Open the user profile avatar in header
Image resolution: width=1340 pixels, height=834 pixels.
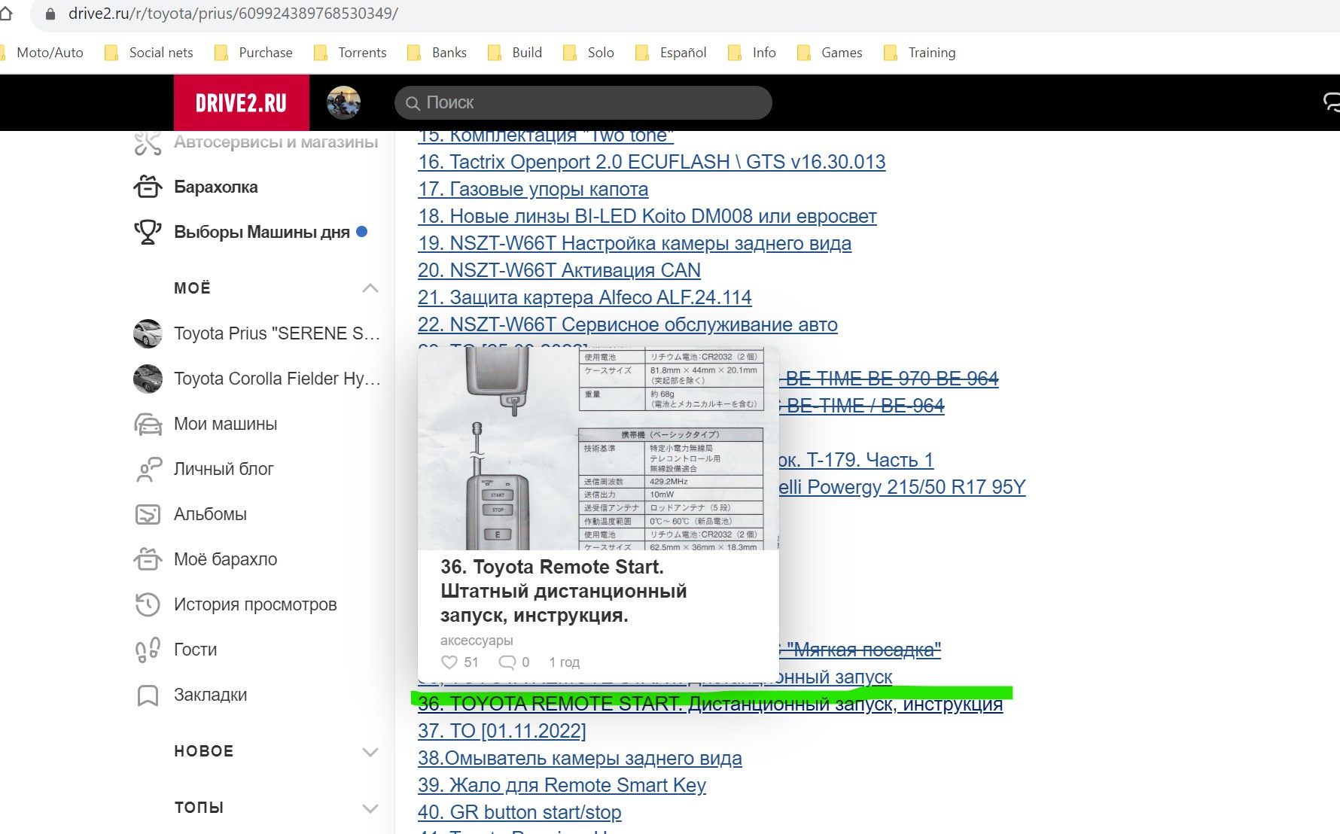[x=343, y=103]
